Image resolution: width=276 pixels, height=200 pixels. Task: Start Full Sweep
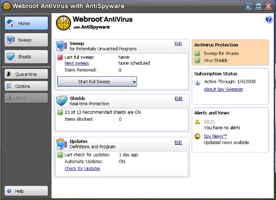coord(94,81)
